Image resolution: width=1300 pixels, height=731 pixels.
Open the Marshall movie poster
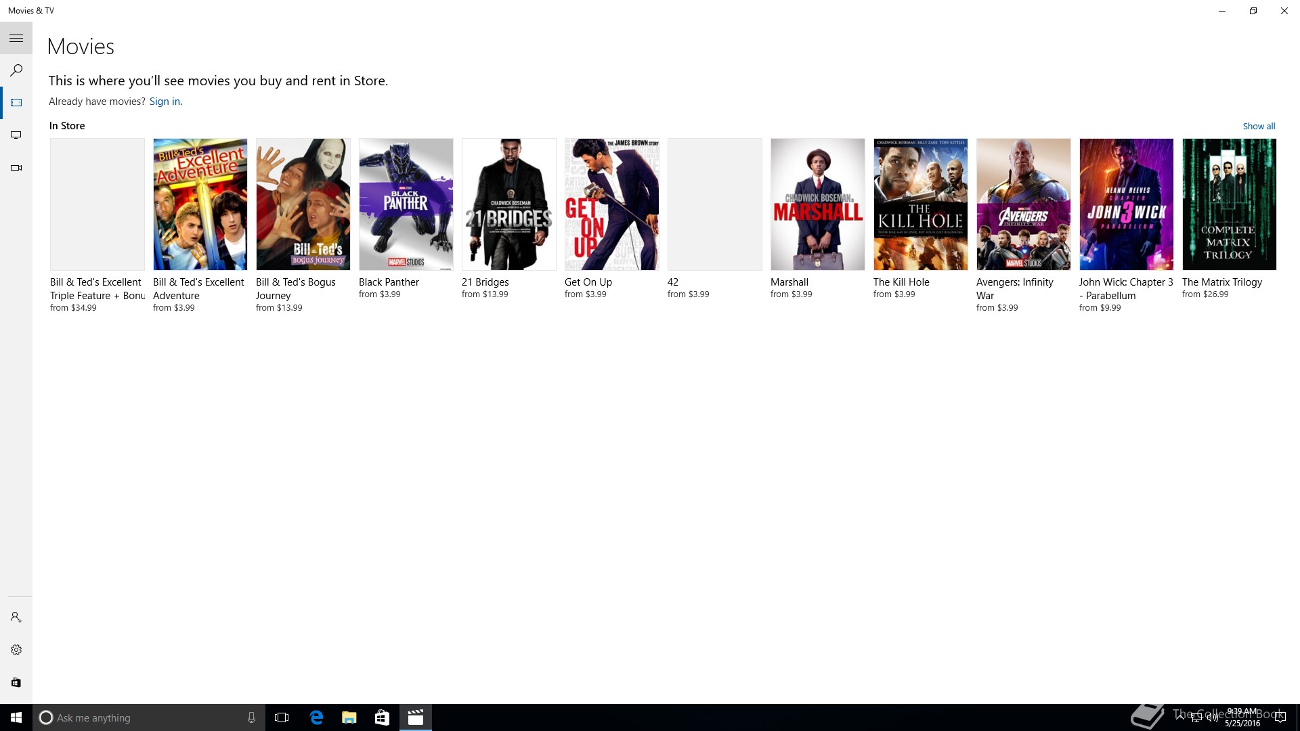click(x=818, y=204)
